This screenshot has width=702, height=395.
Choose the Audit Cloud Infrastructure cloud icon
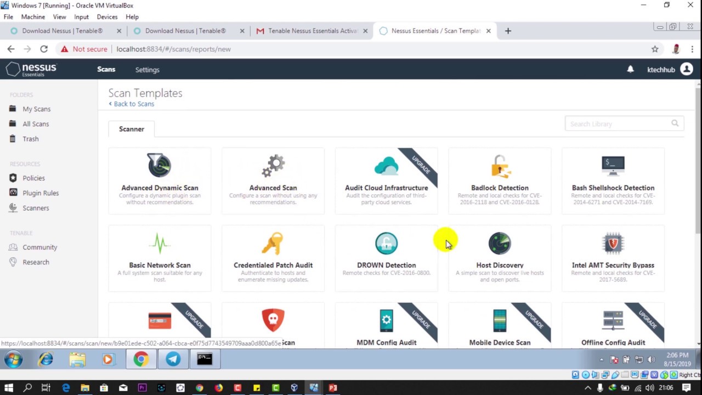coord(386,165)
